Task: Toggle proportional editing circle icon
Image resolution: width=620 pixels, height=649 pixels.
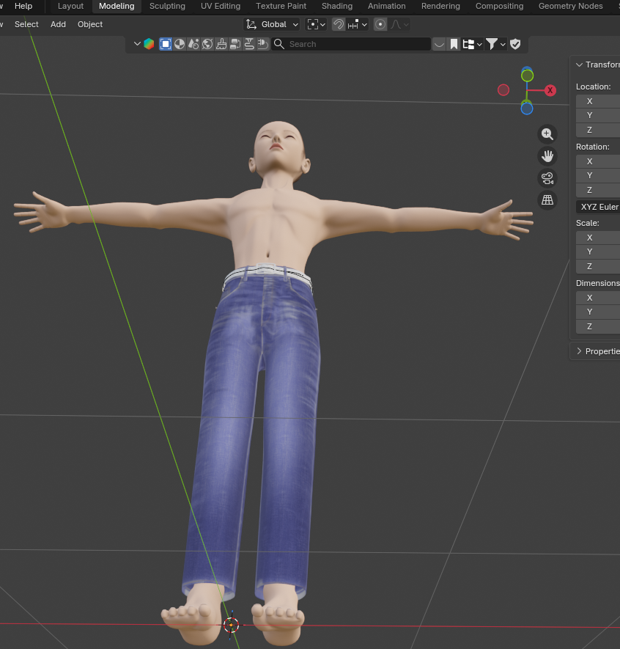Action: pyautogui.click(x=380, y=24)
